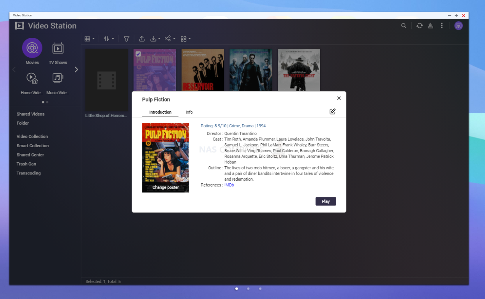This screenshot has height=299, width=485.
Task: Open Video Collection in sidebar
Action: pyautogui.click(x=32, y=137)
